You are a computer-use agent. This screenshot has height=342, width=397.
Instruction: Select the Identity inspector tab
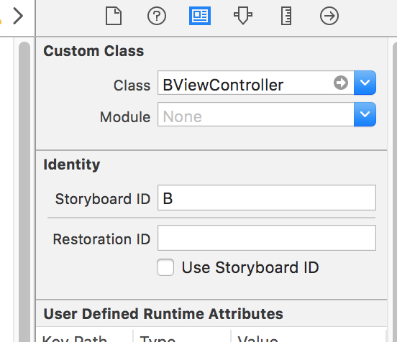(200, 16)
